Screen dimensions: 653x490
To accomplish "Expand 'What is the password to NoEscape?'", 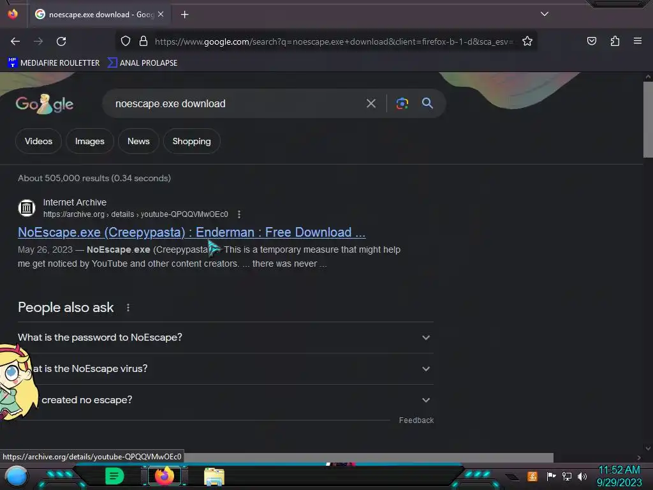I will pyautogui.click(x=225, y=338).
